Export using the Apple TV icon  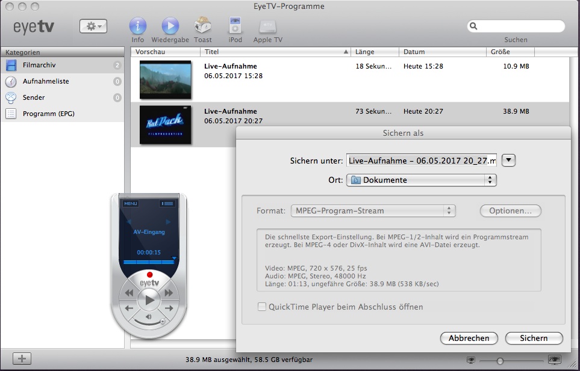268,27
